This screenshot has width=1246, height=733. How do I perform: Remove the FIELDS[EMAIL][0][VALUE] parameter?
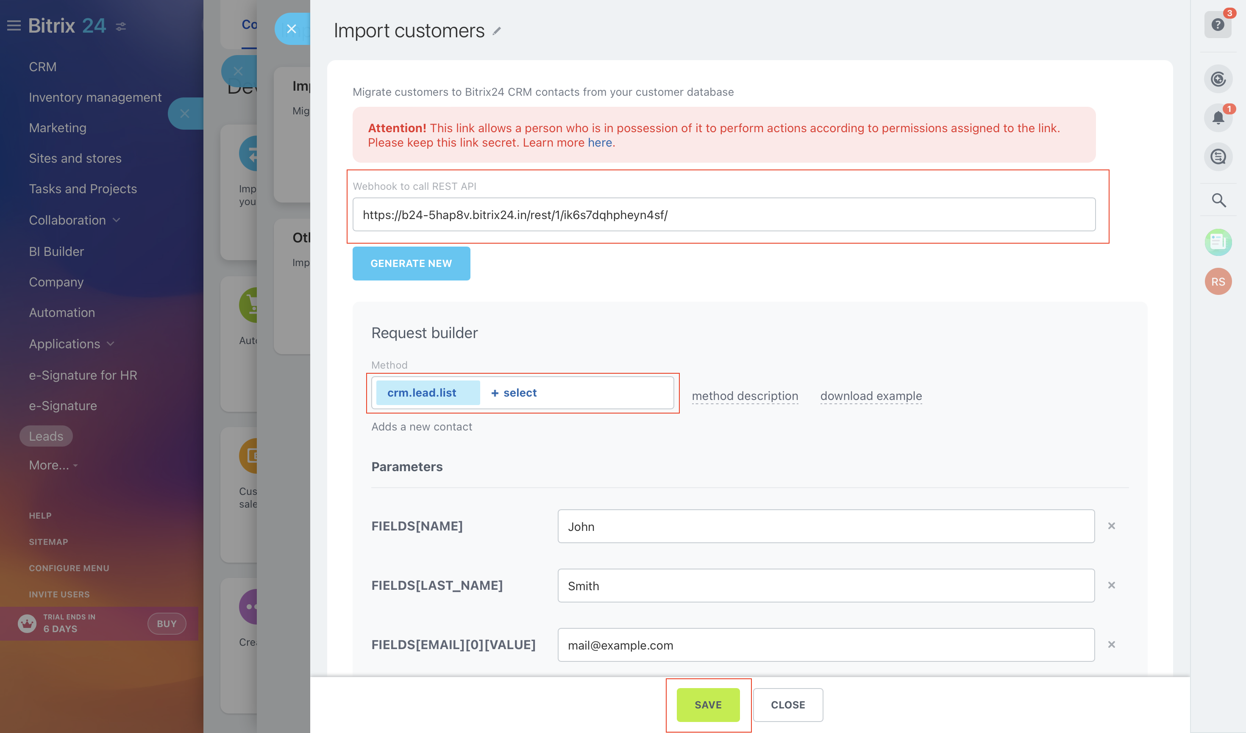[x=1112, y=644]
